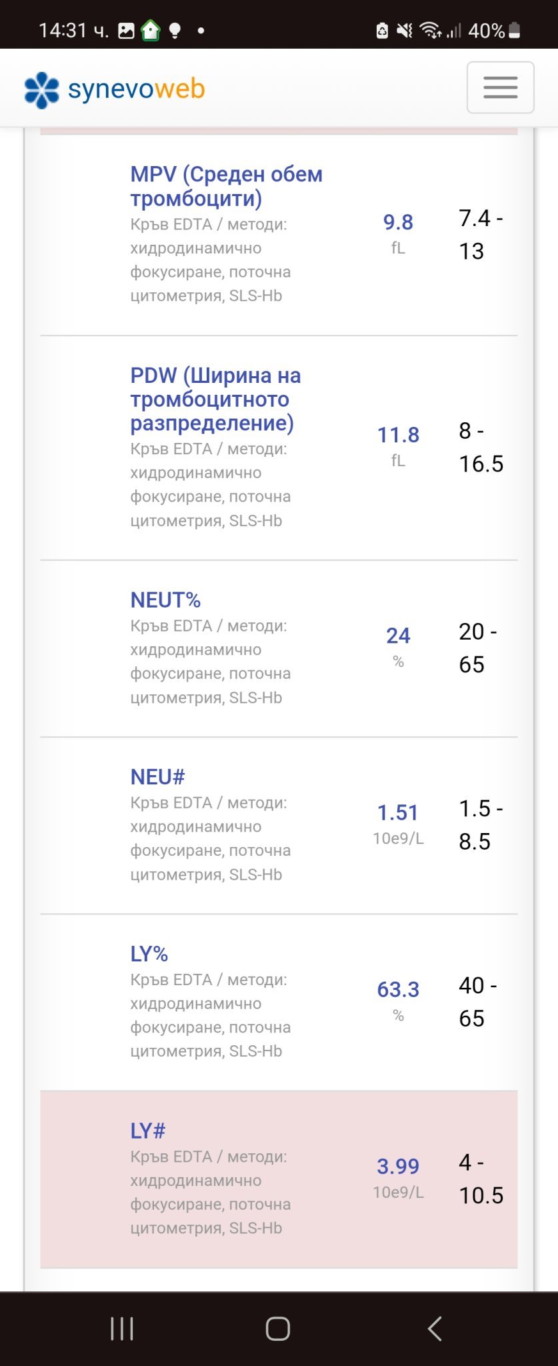This screenshot has width=558, height=1366.
Task: Select the highlighted LY# test title
Action: point(147,1131)
